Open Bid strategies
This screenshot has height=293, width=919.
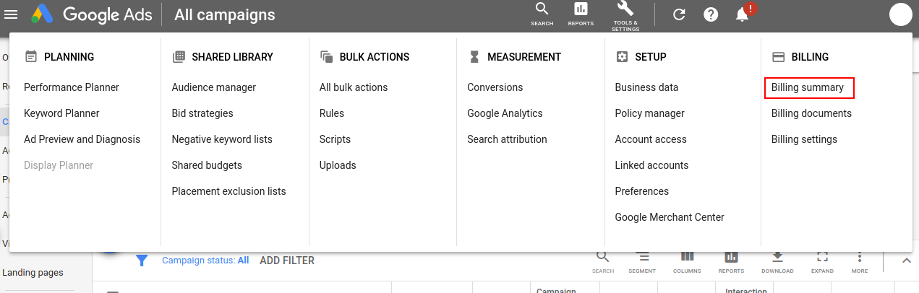click(x=202, y=113)
